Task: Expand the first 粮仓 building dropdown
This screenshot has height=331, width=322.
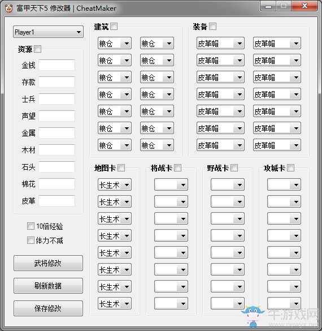Action: click(115, 43)
